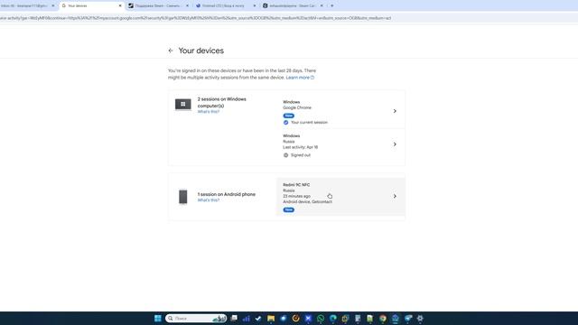Click What's this? under Android phone session

point(209,200)
